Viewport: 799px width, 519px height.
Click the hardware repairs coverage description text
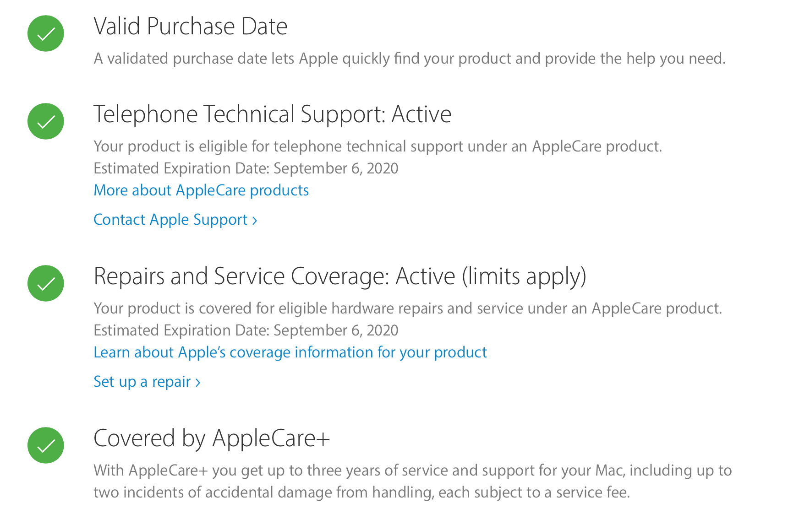click(408, 308)
